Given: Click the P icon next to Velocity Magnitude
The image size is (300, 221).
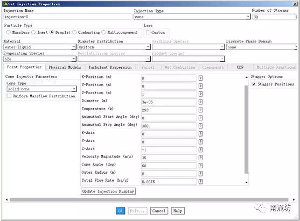Looking at the screenshot, I should (x=200, y=158).
